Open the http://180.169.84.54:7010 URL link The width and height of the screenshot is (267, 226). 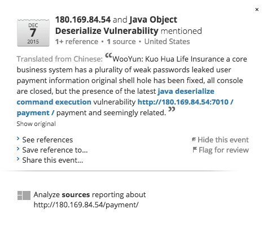tap(125, 107)
